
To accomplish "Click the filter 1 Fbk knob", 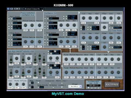I will (119, 18).
